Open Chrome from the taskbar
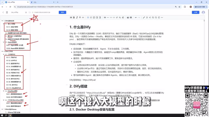This screenshot has width=209, height=117. point(10,115)
